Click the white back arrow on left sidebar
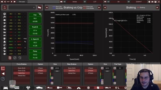 click(3, 73)
